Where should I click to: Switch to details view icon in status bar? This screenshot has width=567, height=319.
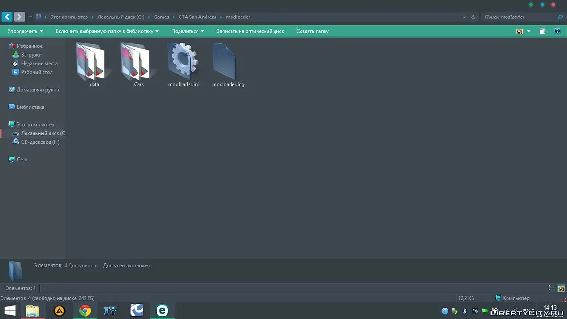point(551,288)
